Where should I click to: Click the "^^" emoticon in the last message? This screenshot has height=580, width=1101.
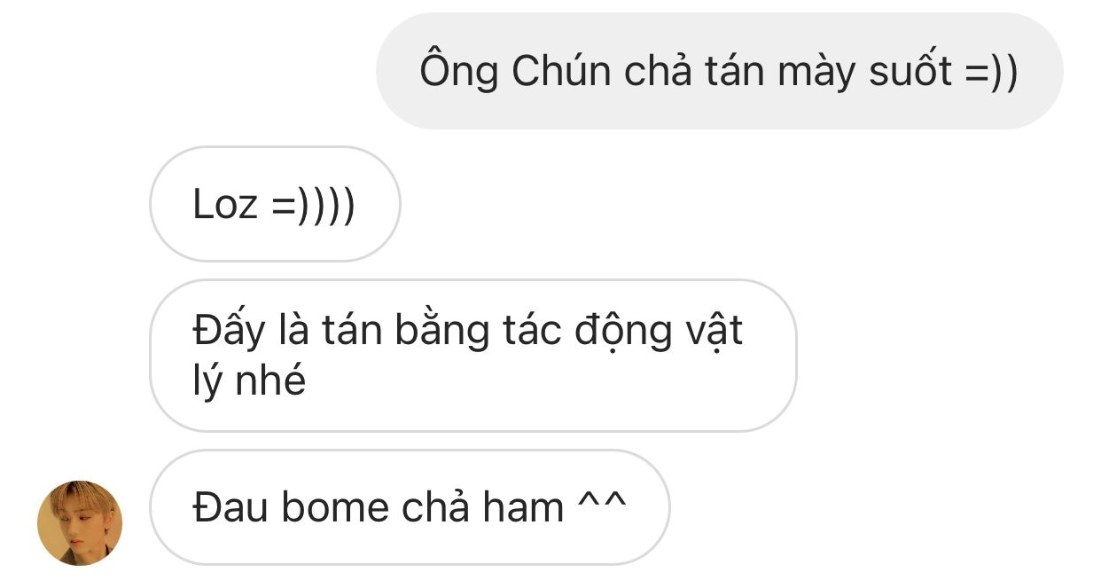[x=602, y=506]
